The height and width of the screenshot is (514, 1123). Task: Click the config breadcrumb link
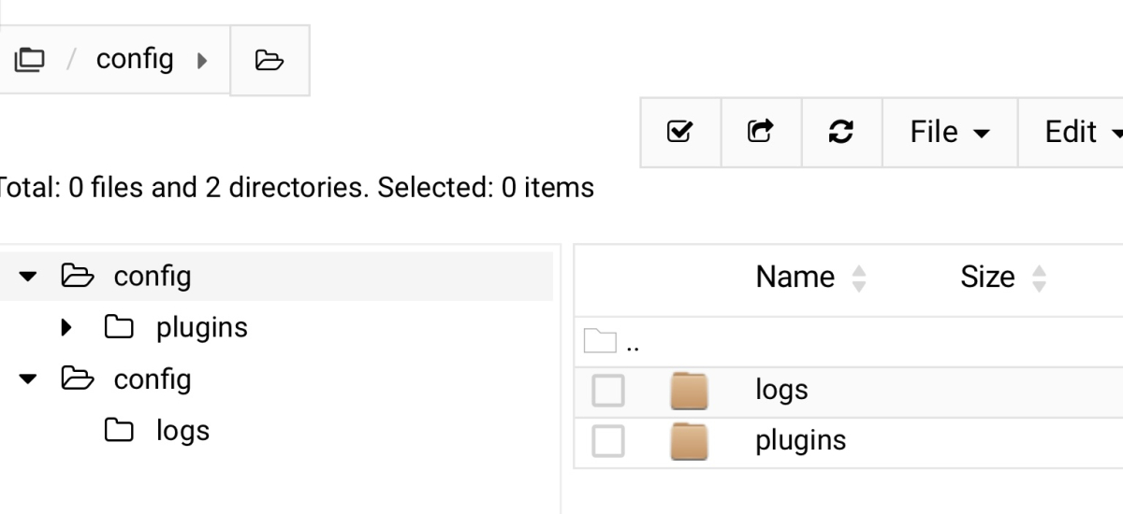coord(135,59)
